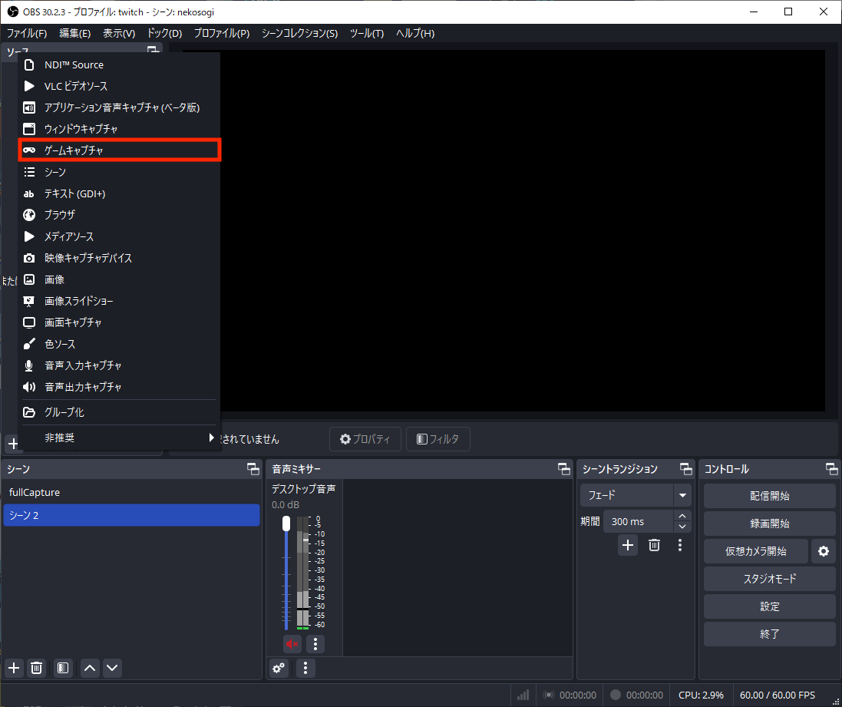Add transition with plus icon

[628, 545]
